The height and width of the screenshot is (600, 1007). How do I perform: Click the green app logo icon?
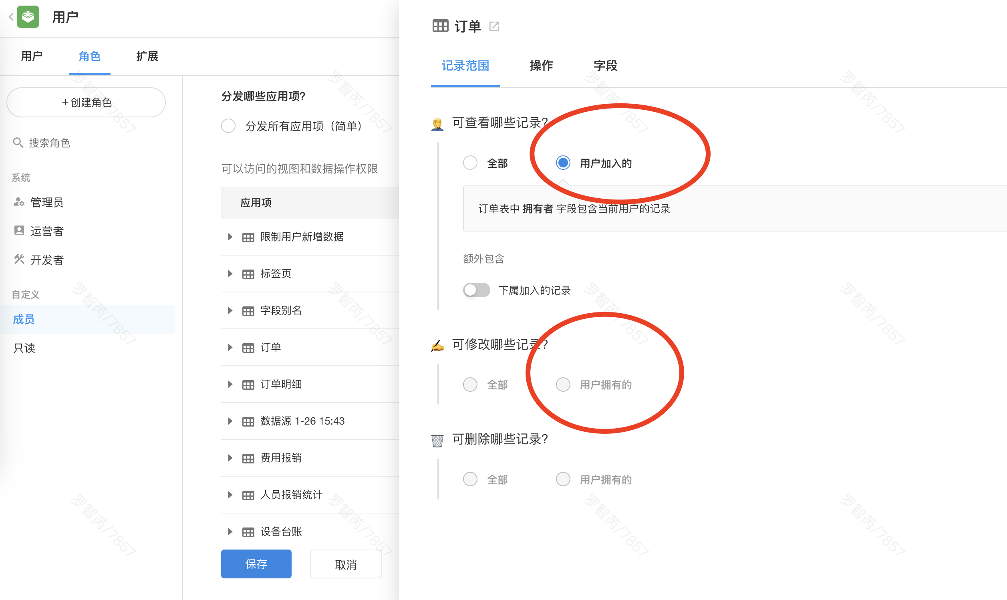[28, 17]
